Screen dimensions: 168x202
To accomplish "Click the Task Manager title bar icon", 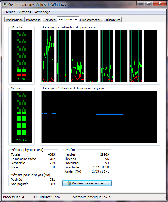I will (x=5, y=5).
